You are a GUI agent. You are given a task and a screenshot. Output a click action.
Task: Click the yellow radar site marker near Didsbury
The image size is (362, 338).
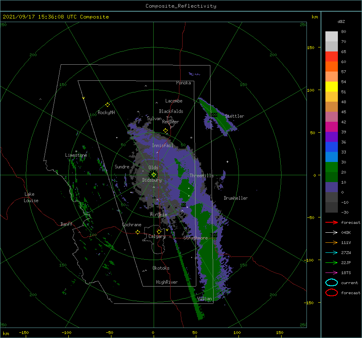click(154, 175)
